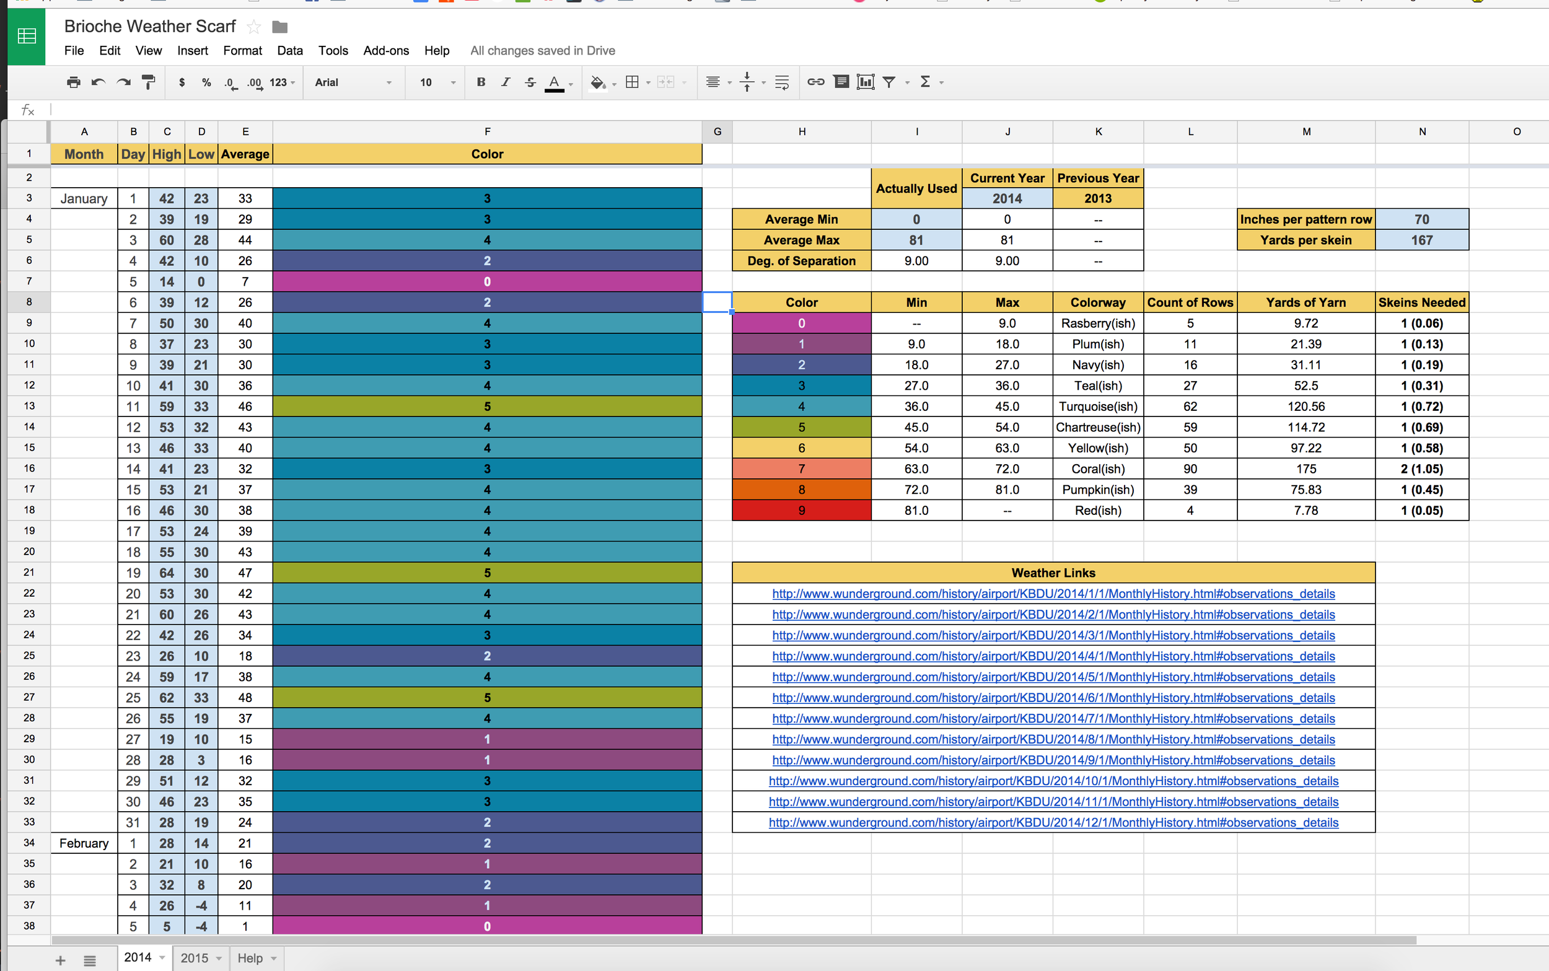
Task: Format as percent icon
Action: (x=206, y=82)
